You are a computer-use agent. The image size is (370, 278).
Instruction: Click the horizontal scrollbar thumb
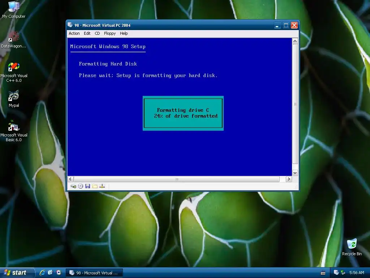tap(176, 179)
